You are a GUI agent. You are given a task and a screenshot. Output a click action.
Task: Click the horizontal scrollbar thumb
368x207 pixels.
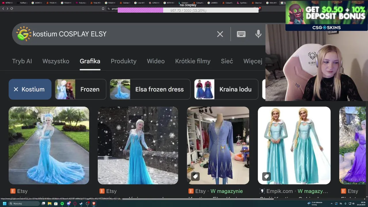(x=198, y=199)
